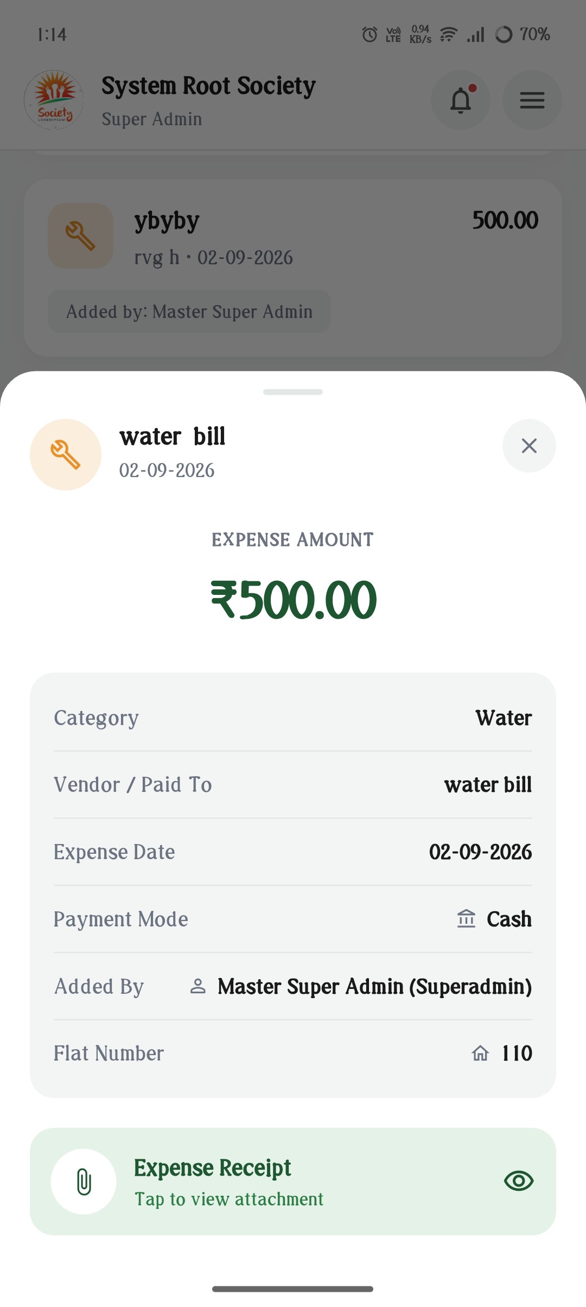This screenshot has height=1307, width=586.
Task: Tap the Android home gesture bar
Action: point(293,1289)
